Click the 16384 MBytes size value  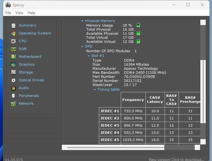(x=136, y=64)
